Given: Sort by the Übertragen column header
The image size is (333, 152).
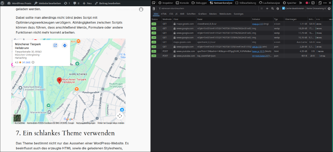Looking at the screenshot, I should pyautogui.click(x=296, y=19).
